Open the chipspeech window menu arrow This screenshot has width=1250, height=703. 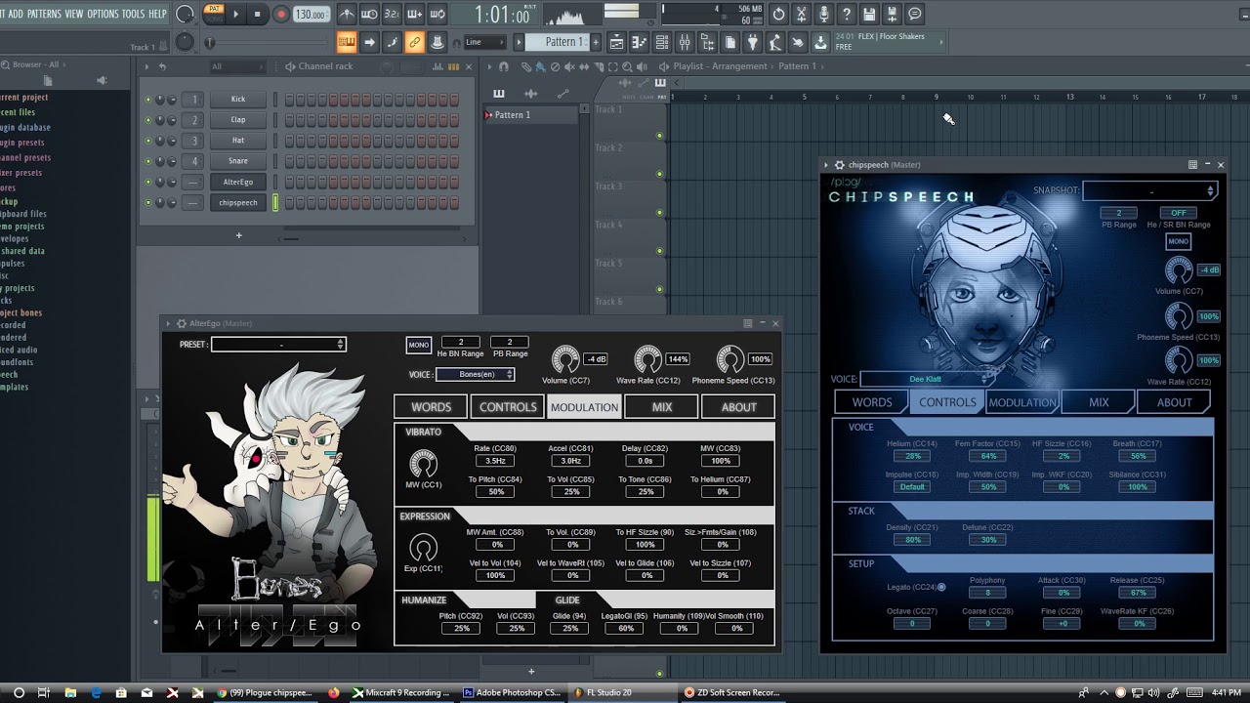826,165
